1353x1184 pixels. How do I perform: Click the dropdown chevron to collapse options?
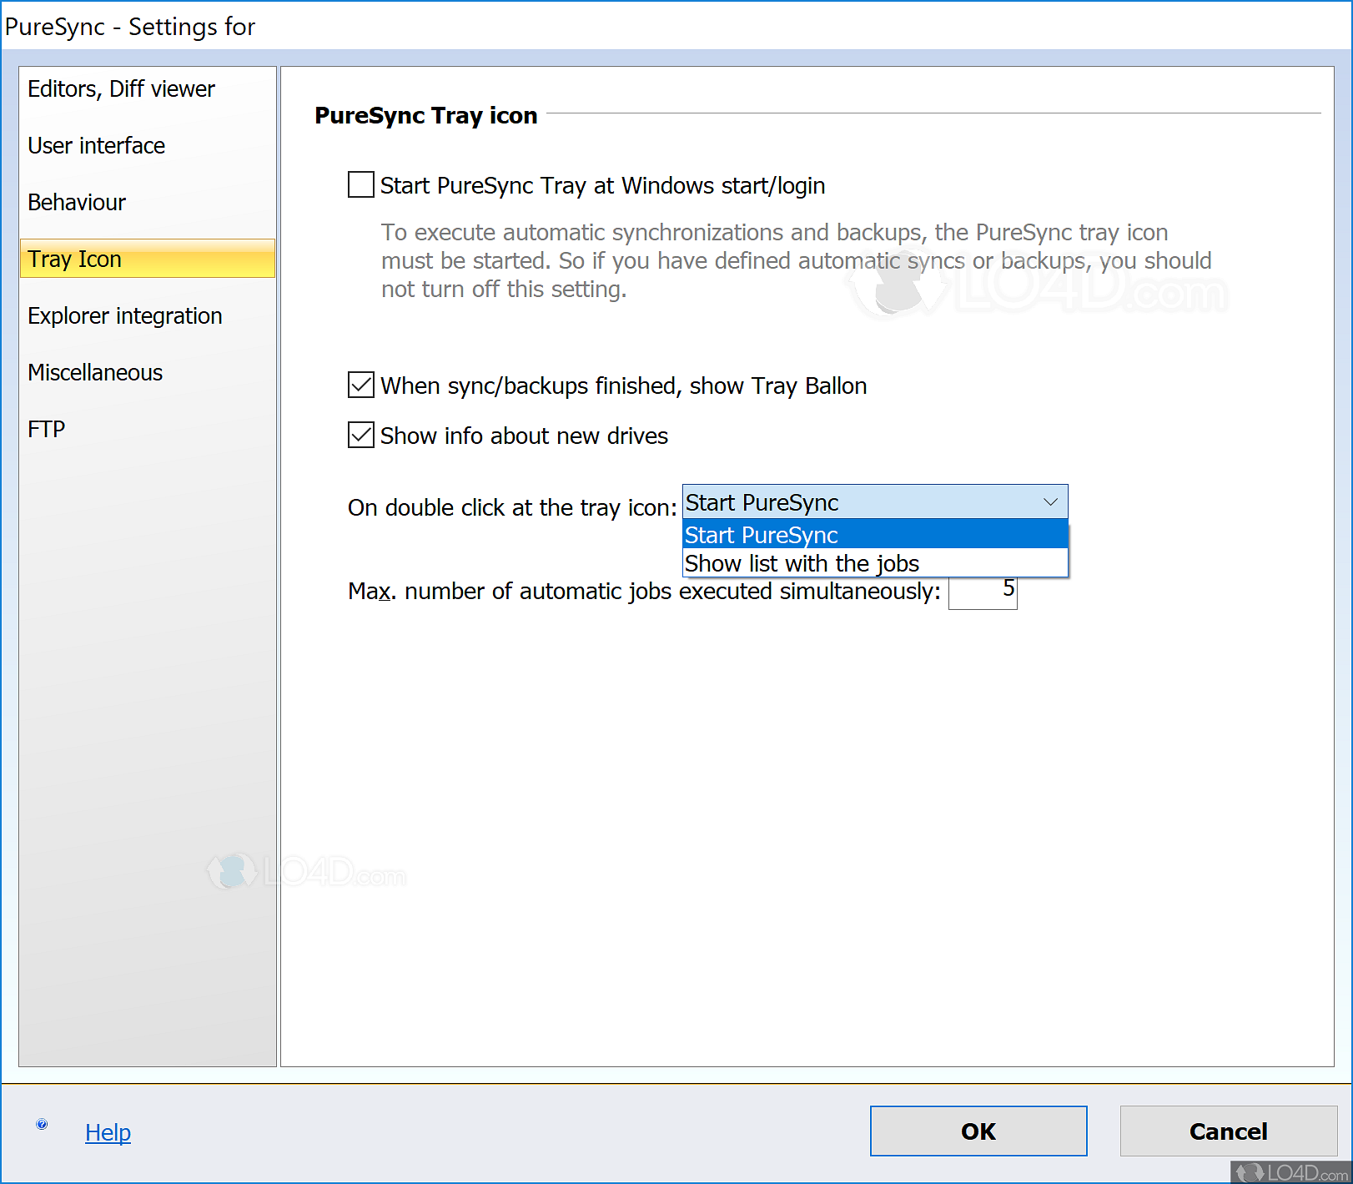1049,501
